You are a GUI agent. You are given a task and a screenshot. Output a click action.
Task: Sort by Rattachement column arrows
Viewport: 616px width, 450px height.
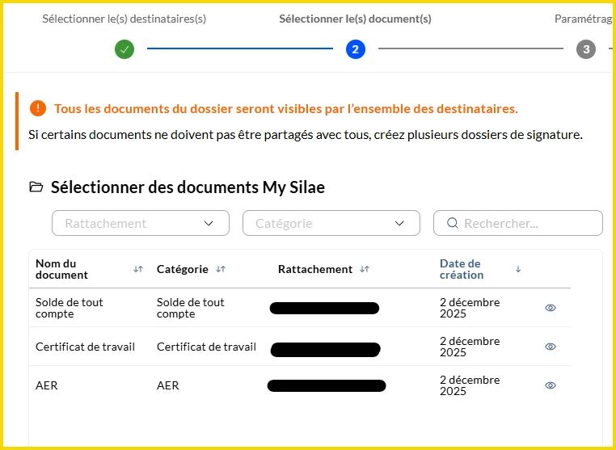pos(365,270)
